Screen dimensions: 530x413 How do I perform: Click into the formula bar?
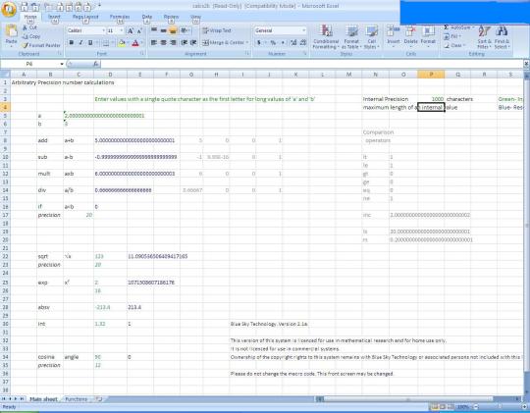(311, 64)
